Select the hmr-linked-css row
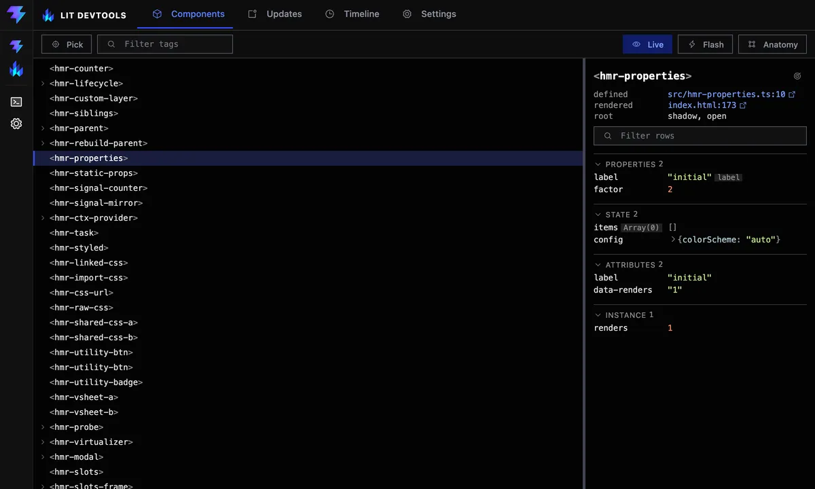Screen dimensions: 815x489 (308, 263)
